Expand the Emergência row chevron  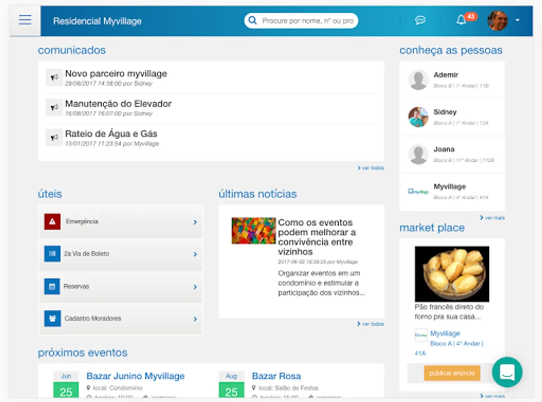click(x=195, y=222)
